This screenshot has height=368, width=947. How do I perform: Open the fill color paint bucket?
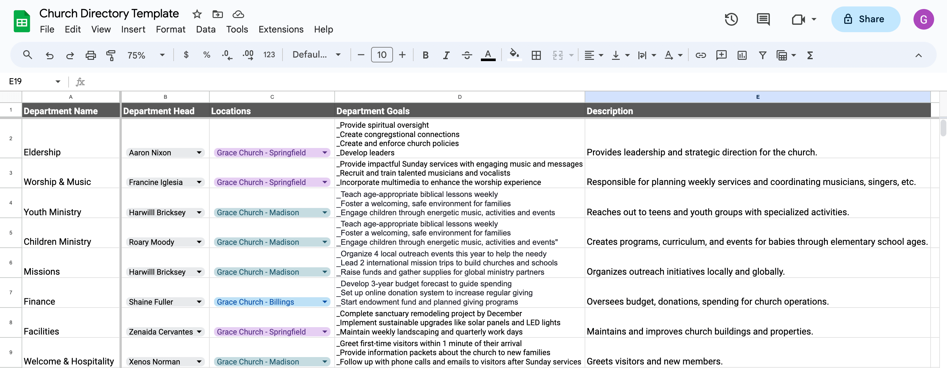[514, 55]
